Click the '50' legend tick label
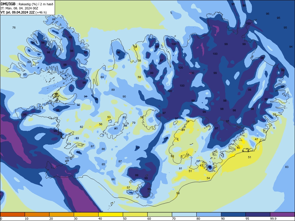Viewport: 295px width, 221px height. click(x=124, y=219)
